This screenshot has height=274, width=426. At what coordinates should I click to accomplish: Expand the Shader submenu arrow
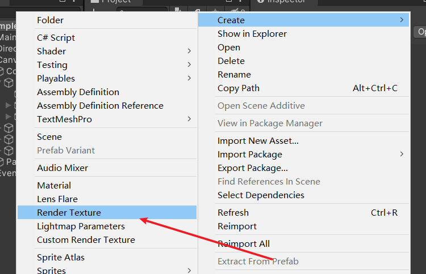click(x=189, y=51)
